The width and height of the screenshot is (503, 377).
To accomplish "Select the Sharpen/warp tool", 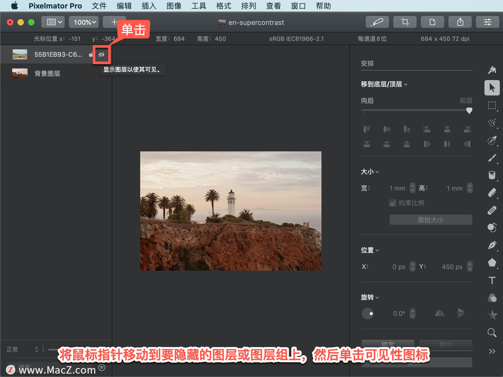I will pyautogui.click(x=492, y=315).
